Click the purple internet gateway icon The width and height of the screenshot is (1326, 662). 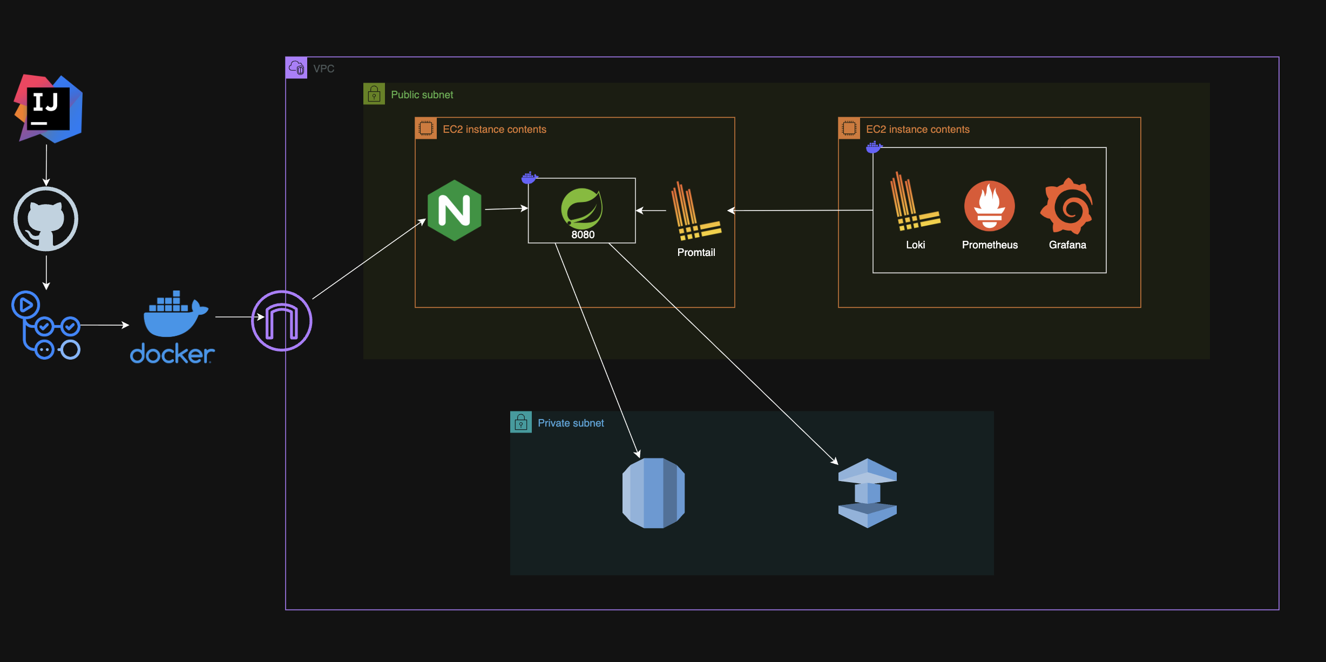[x=282, y=321]
